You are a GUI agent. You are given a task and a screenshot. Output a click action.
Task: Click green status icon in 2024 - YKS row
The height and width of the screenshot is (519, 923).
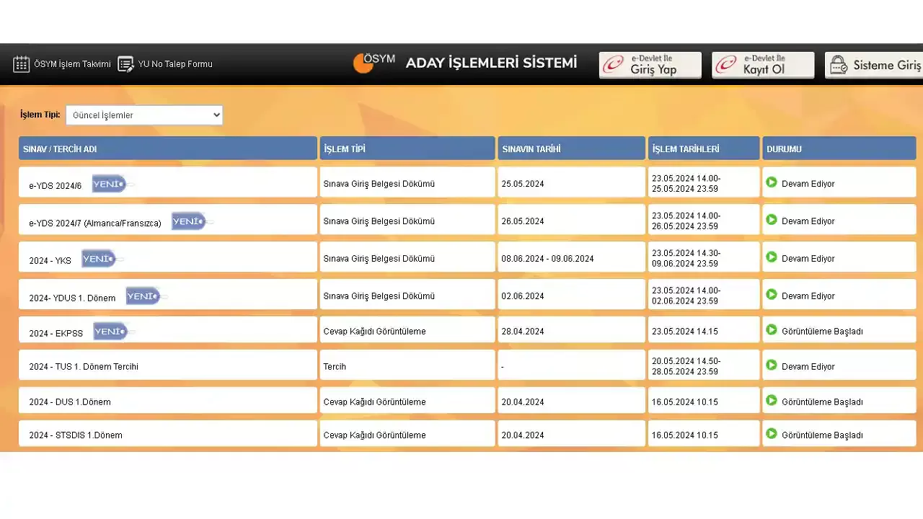tap(772, 257)
